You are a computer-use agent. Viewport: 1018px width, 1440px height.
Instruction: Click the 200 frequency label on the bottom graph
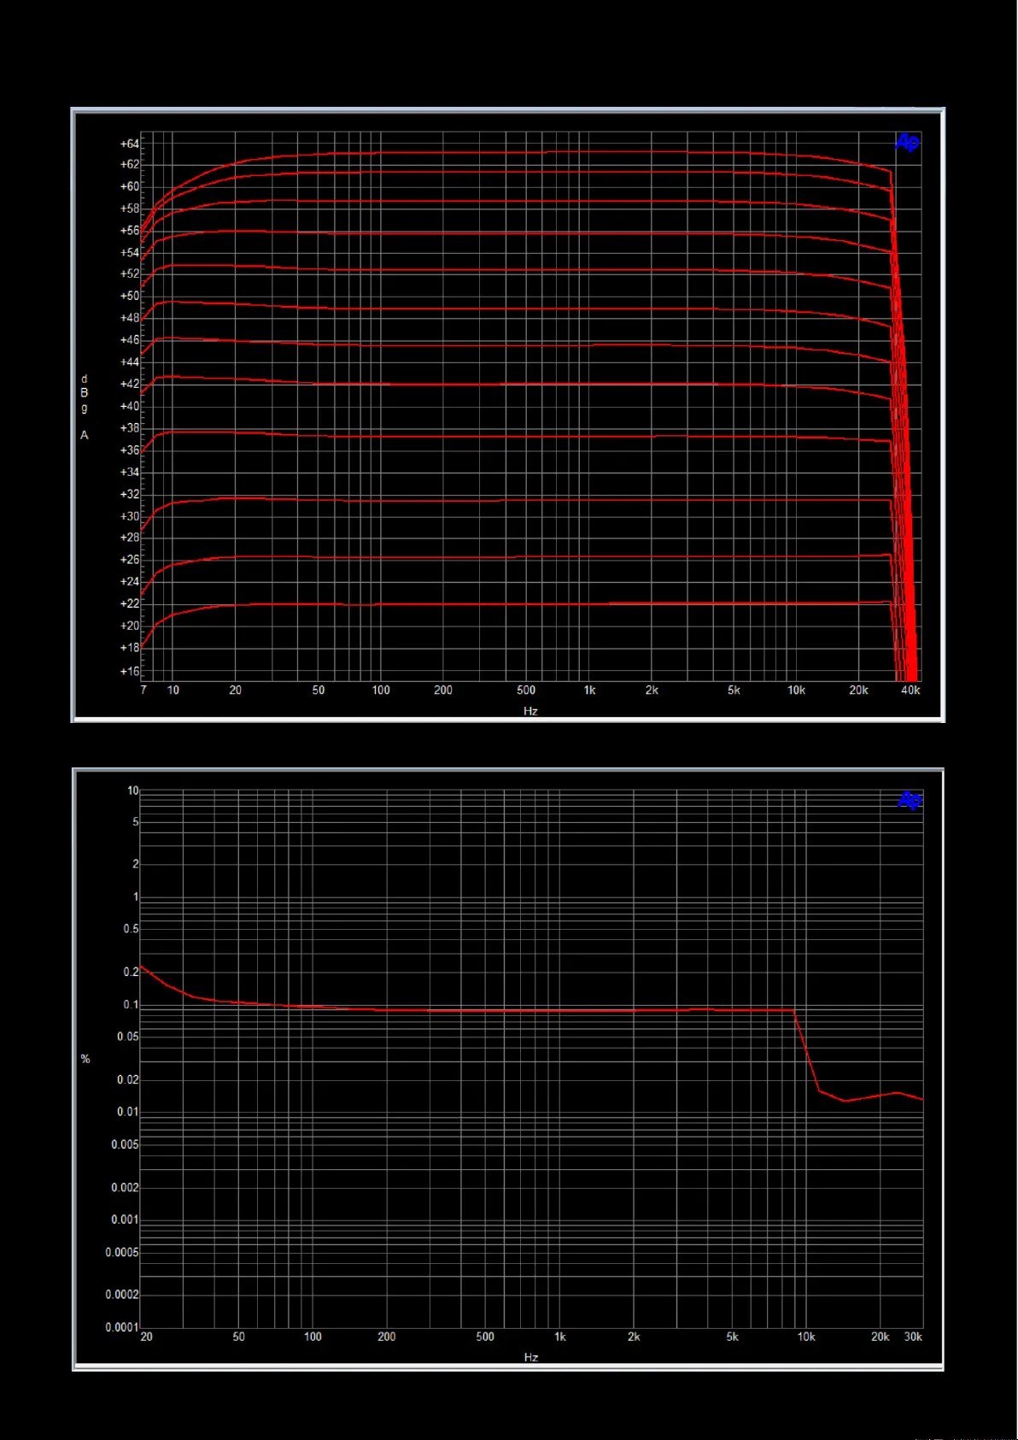point(387,1337)
